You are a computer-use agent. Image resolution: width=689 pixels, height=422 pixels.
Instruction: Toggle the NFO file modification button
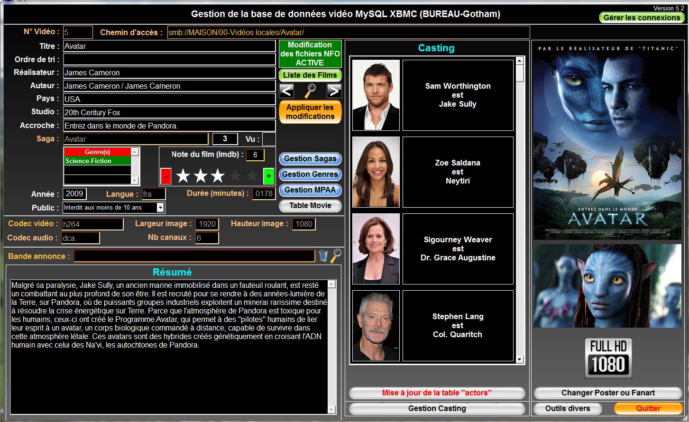[310, 54]
